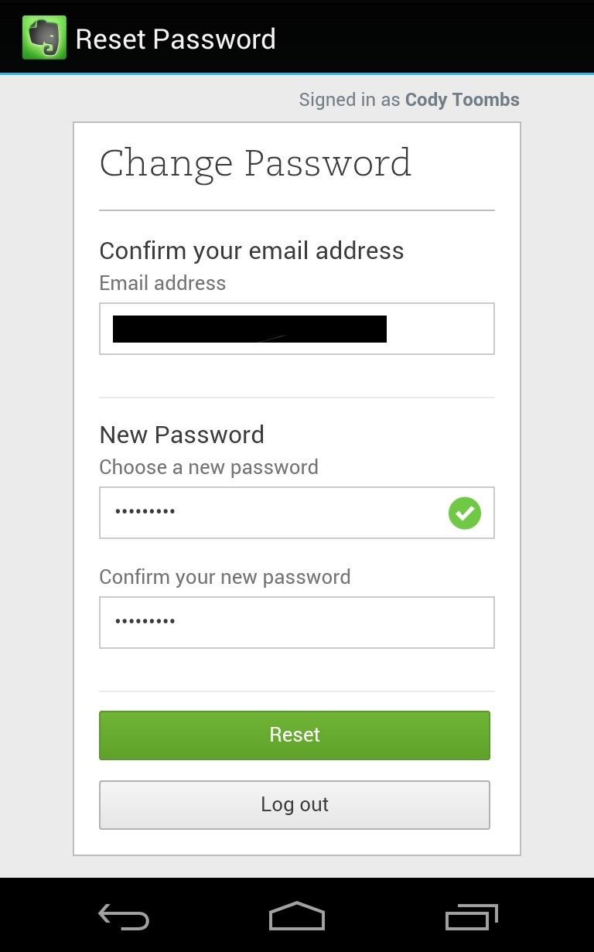This screenshot has height=952, width=594.
Task: Tap the Choose a new password field
Action: tap(271, 513)
